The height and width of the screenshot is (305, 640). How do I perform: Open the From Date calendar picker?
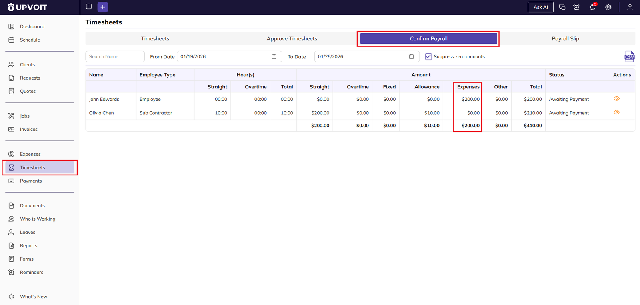pos(274,56)
